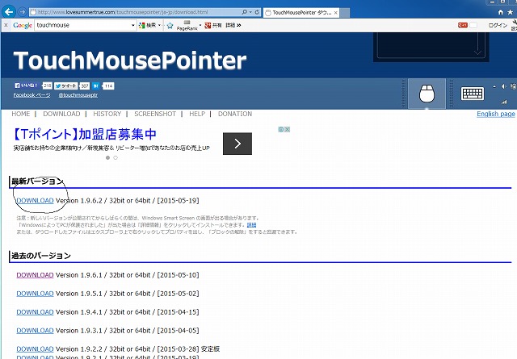Expand the PageRank dropdown arrow
Screen dimensions: 517x359
[x=200, y=25]
